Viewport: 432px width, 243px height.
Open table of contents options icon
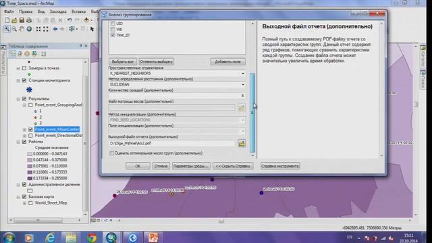(43, 54)
